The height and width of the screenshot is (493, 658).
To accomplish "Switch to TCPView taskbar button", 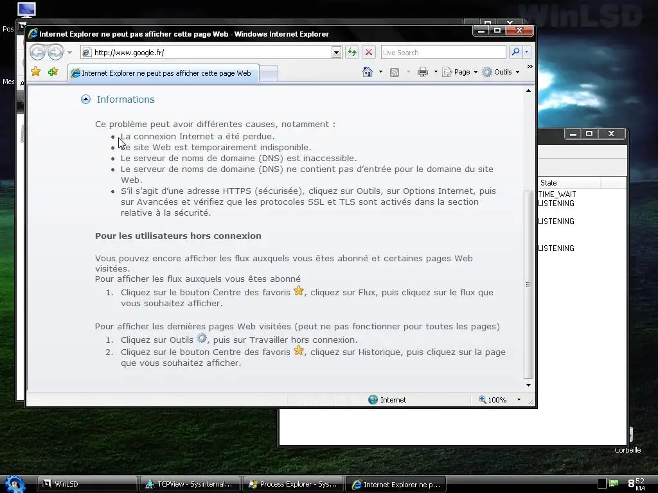I will point(190,484).
